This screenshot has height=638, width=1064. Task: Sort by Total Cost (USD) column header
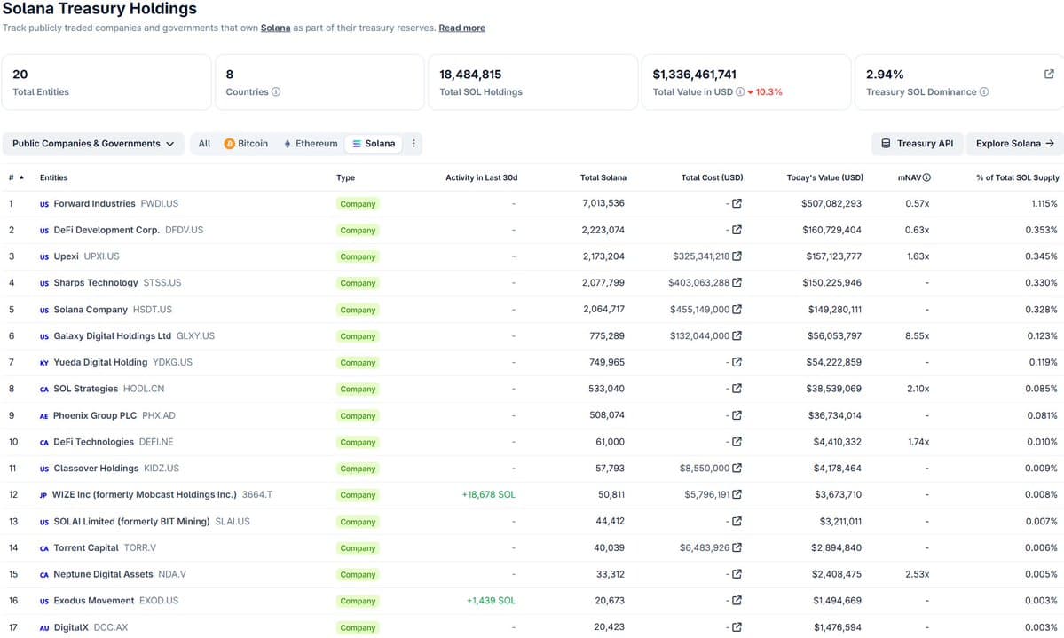[x=712, y=177]
